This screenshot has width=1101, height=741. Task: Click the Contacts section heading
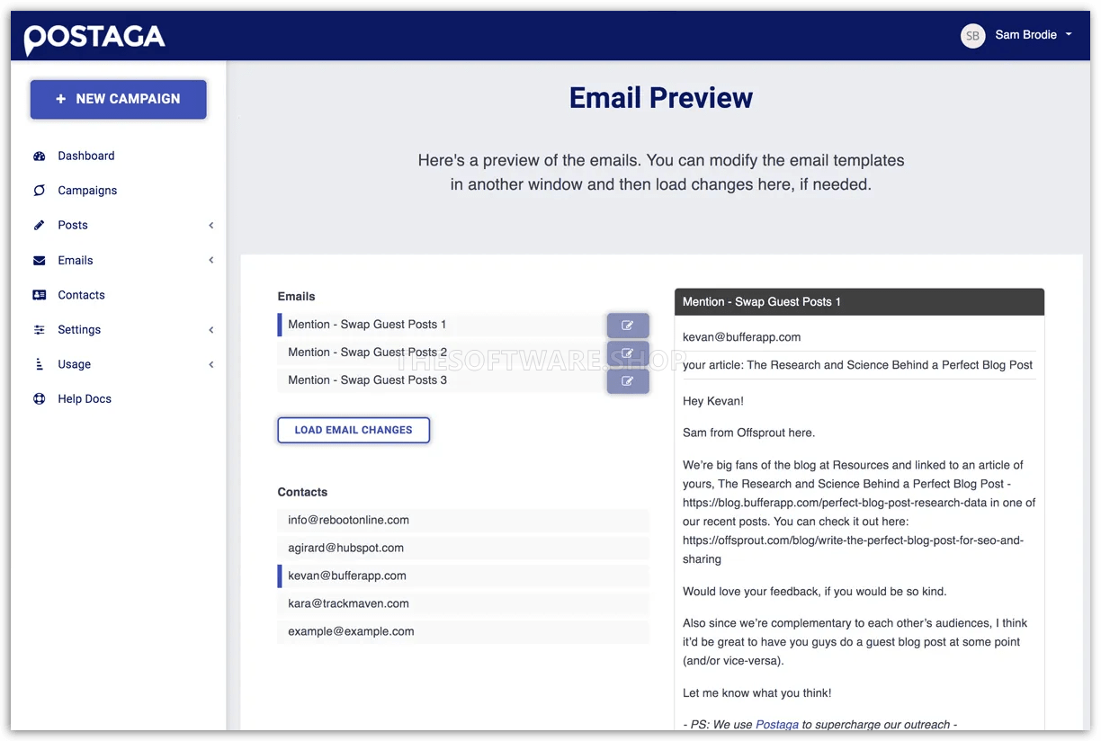pyautogui.click(x=302, y=492)
